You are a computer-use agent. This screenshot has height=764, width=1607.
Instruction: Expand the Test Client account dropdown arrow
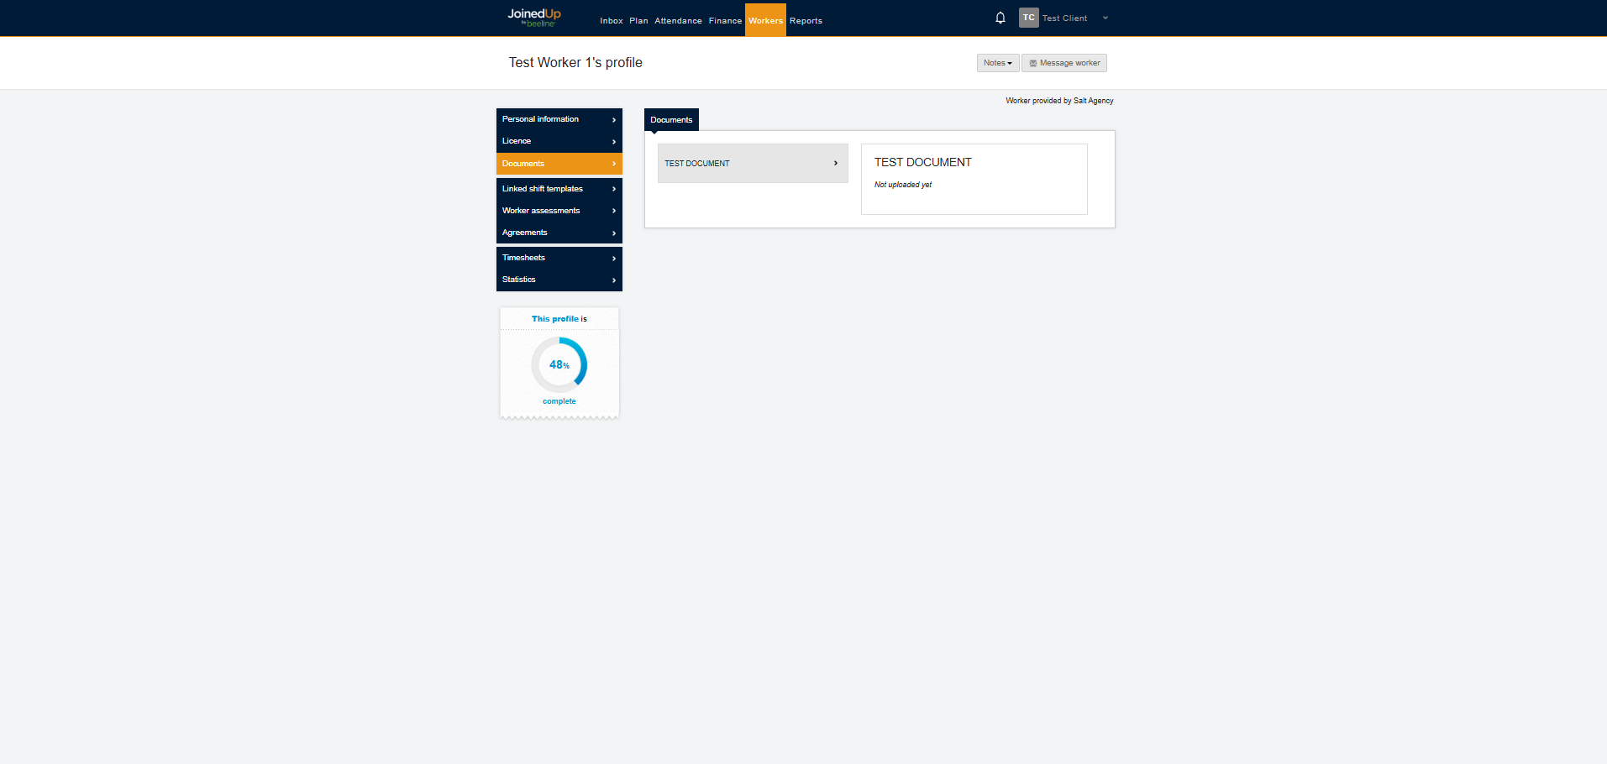[1105, 18]
